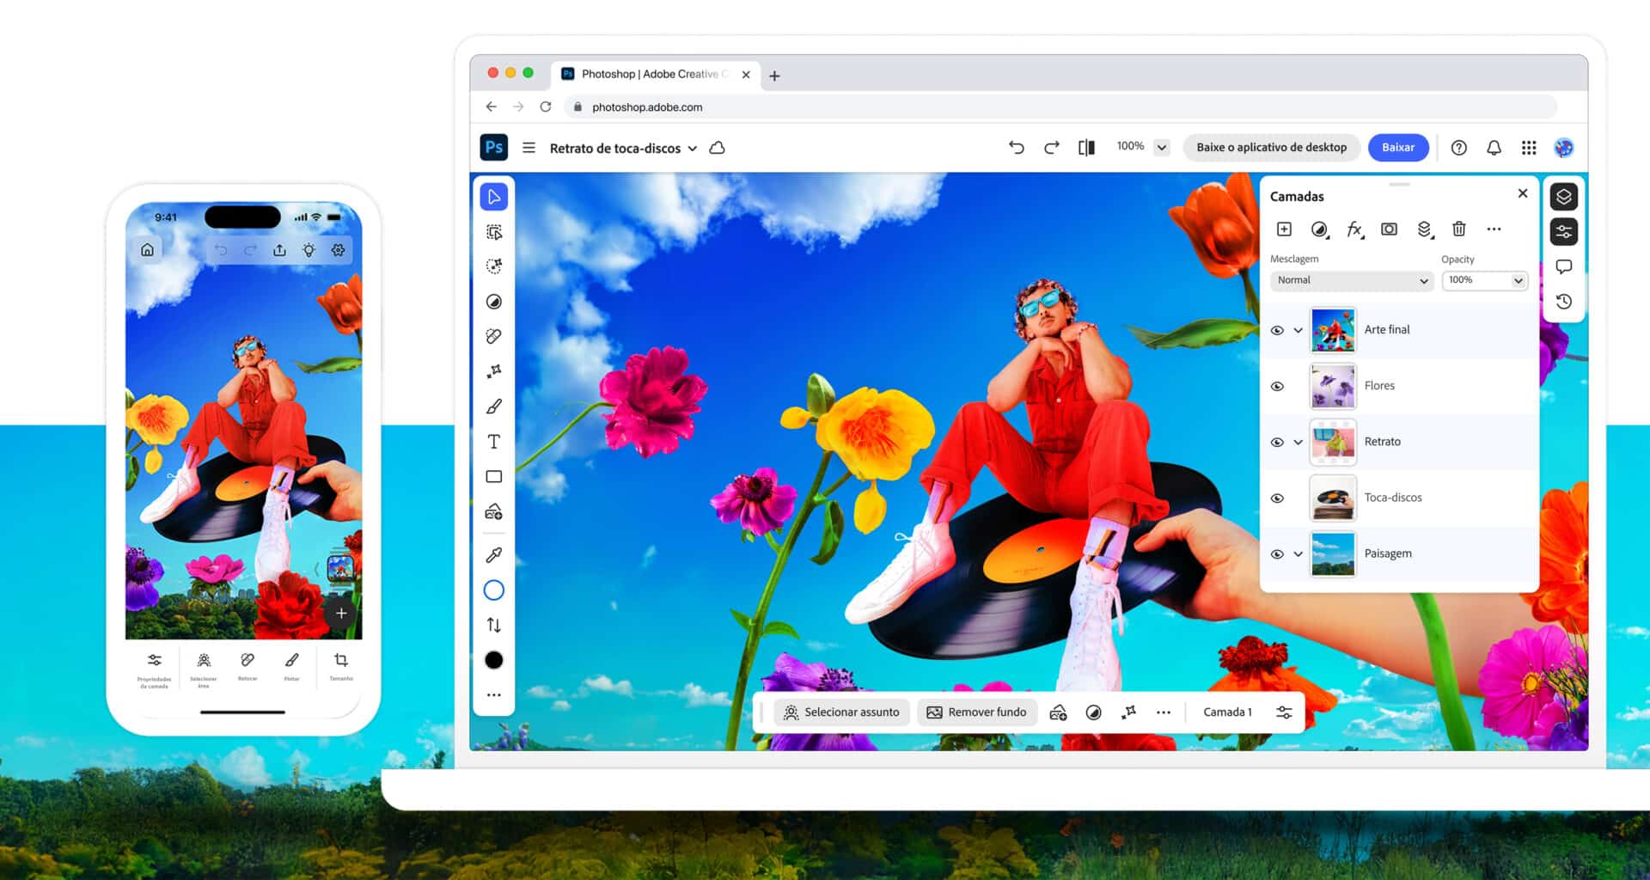1650x880 pixels.
Task: Undo the last action in app header
Action: tap(1016, 147)
